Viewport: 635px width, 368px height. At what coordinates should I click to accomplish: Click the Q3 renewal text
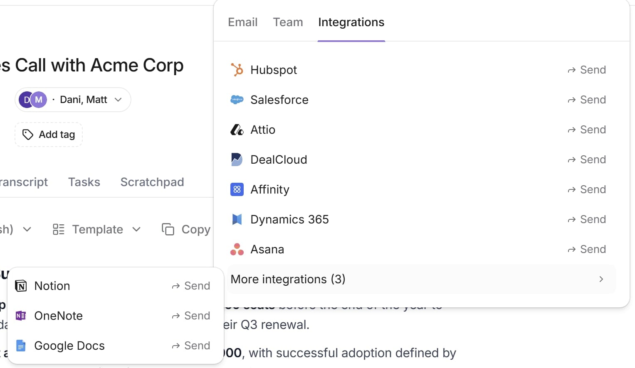pyautogui.click(x=274, y=324)
